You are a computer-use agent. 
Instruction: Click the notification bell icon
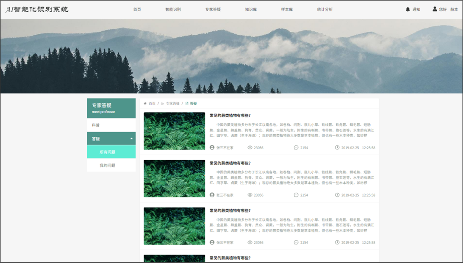pos(408,9)
